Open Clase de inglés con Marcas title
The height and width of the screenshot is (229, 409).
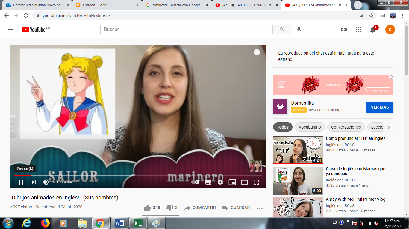(356, 171)
